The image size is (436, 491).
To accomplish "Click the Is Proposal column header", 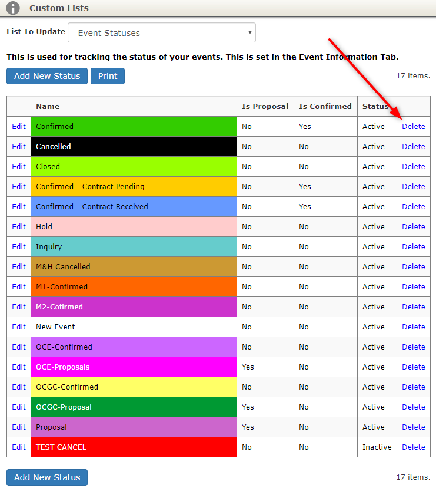I will (265, 107).
